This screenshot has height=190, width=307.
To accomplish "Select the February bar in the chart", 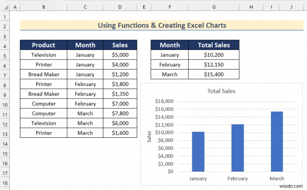I will coord(237,148).
